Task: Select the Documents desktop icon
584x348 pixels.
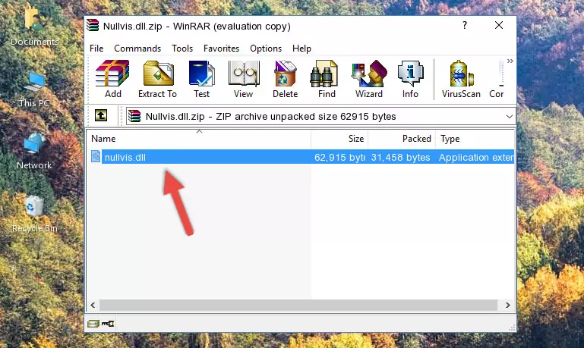Action: click(x=34, y=25)
